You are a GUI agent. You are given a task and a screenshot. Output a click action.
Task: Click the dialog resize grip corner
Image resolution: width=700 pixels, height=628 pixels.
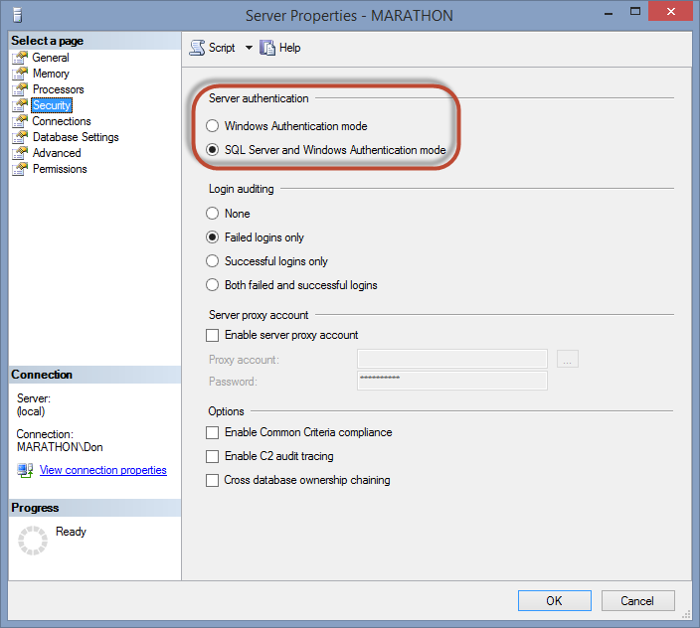click(x=686, y=615)
